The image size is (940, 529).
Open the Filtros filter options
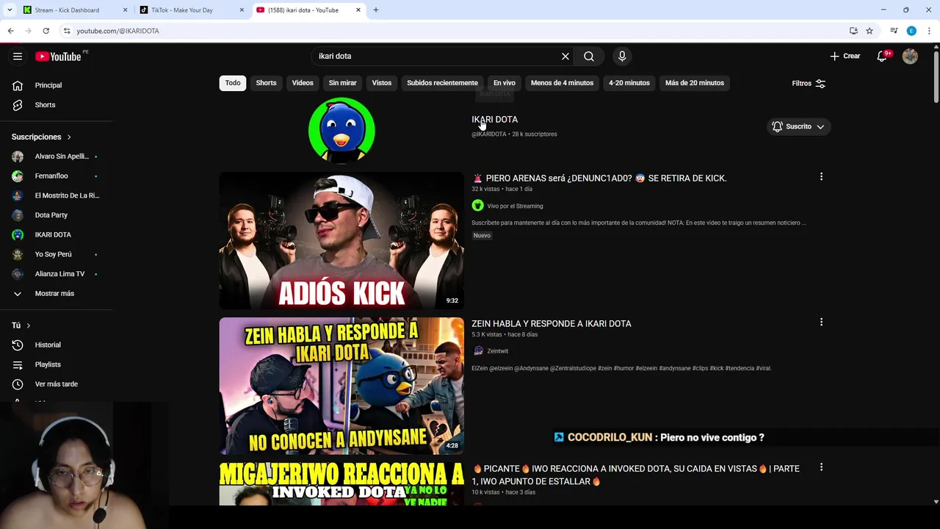point(809,83)
